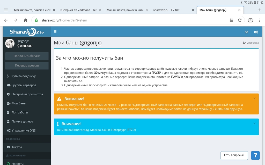This screenshot has height=165, width=265.
Task: Close the second Mail.ru tab
Action: tap(146, 10)
